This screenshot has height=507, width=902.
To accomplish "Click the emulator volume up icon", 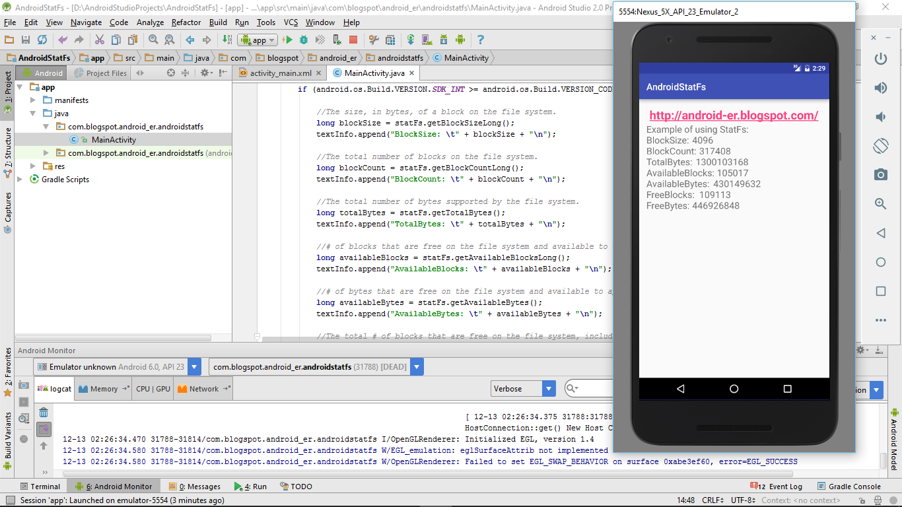I will [x=880, y=88].
